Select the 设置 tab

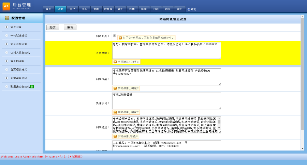[60, 9]
